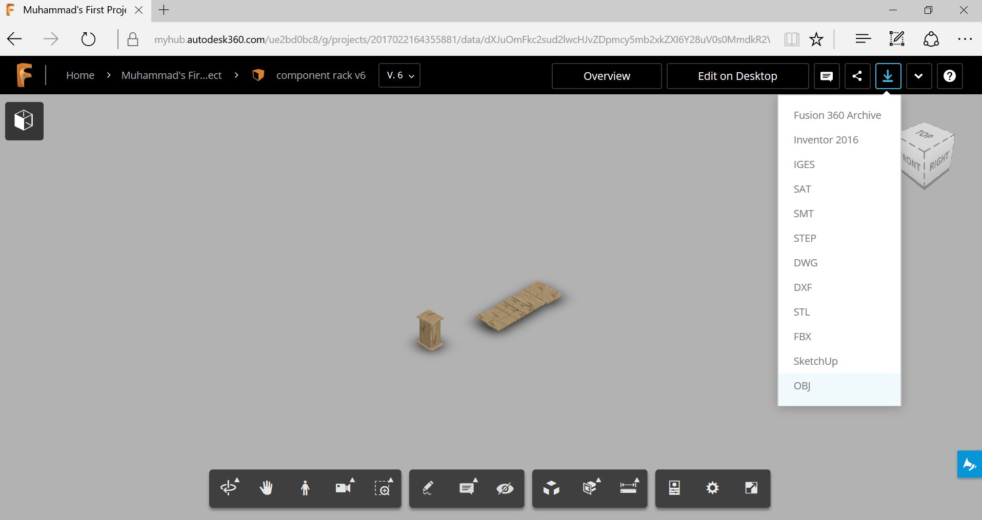Choose Fusion 360 Archive download format

(839, 115)
